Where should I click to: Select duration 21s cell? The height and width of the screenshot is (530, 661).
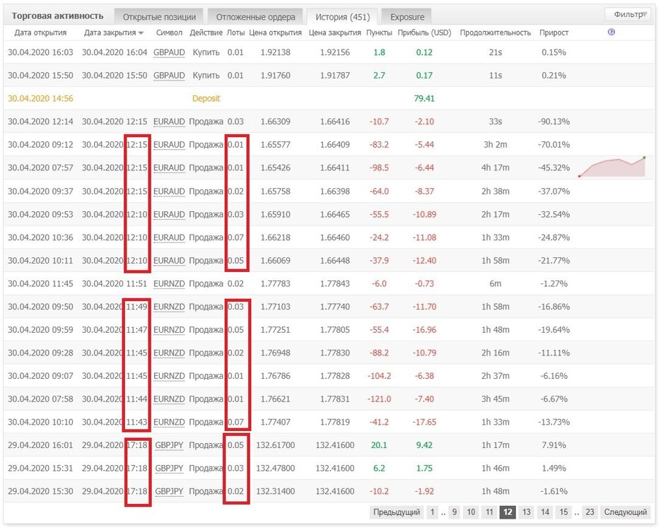point(496,52)
